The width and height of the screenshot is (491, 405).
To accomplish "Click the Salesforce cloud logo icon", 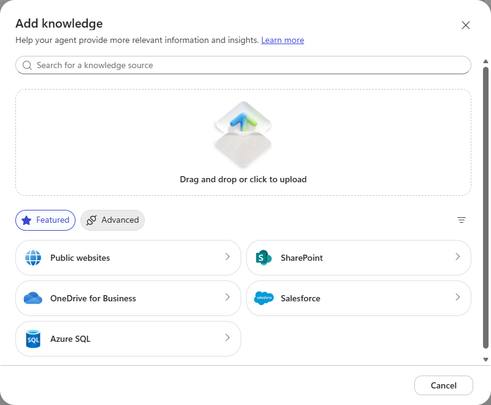I will click(x=264, y=298).
